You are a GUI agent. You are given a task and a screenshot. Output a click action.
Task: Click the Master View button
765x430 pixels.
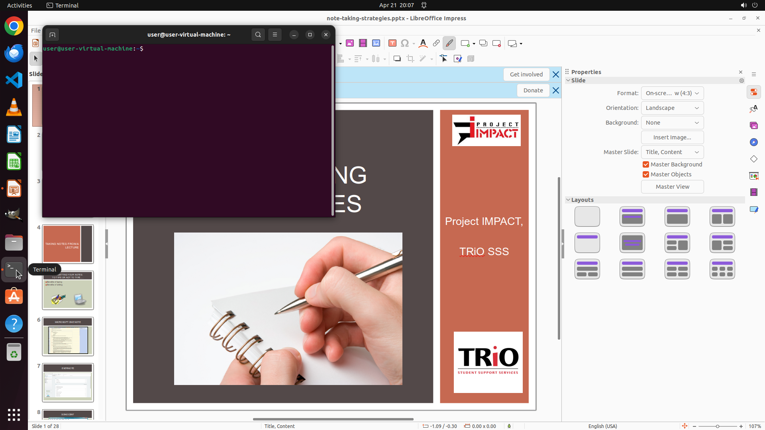(x=672, y=187)
